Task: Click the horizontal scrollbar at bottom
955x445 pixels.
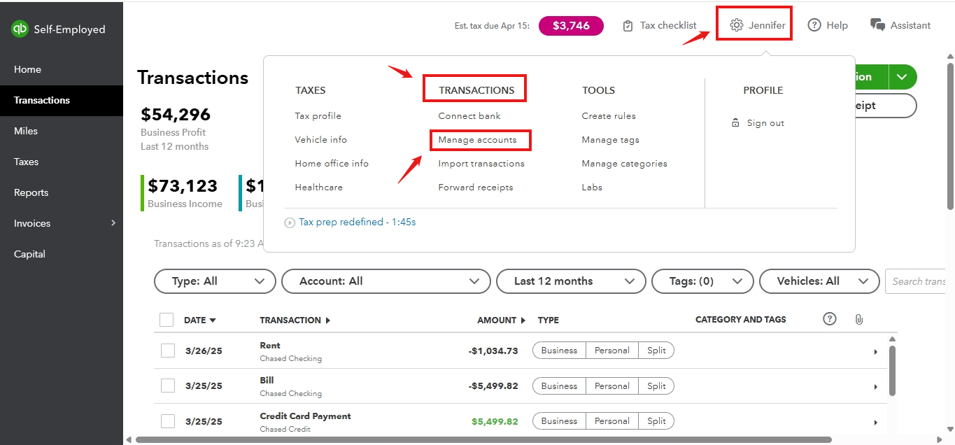Action: [484, 440]
